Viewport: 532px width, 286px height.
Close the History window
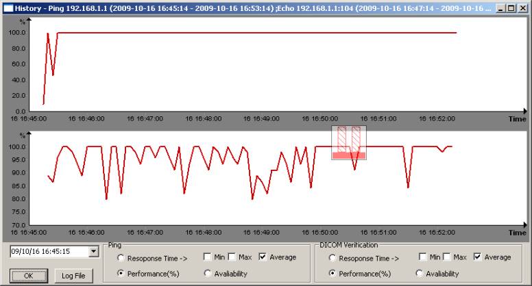tap(523, 8)
